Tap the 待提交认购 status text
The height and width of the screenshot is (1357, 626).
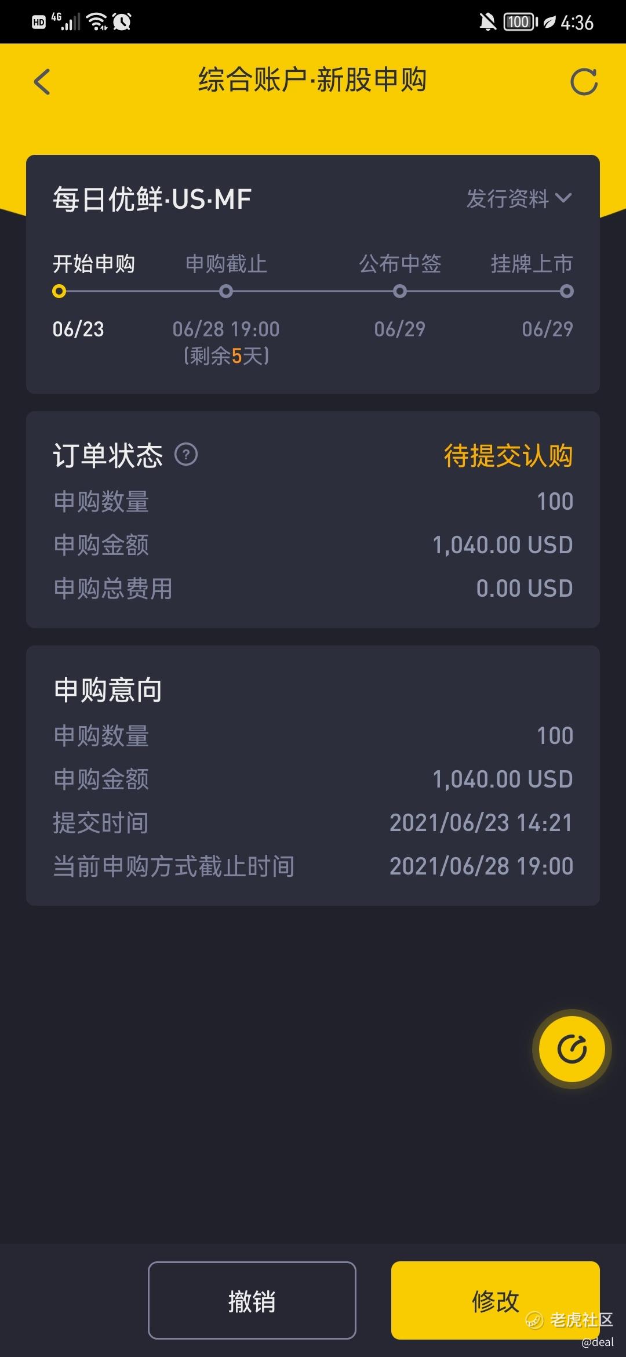click(508, 455)
